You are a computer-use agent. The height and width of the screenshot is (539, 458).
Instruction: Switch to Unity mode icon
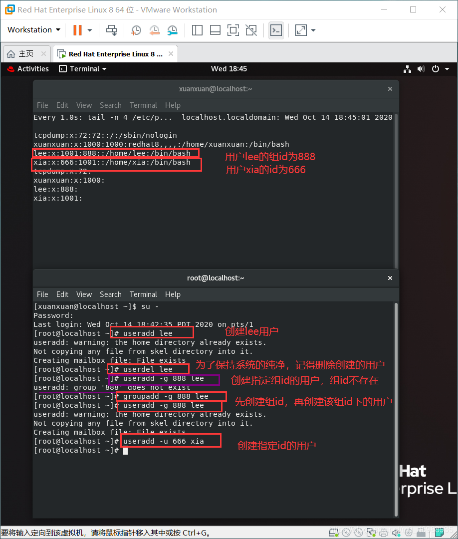pos(251,30)
